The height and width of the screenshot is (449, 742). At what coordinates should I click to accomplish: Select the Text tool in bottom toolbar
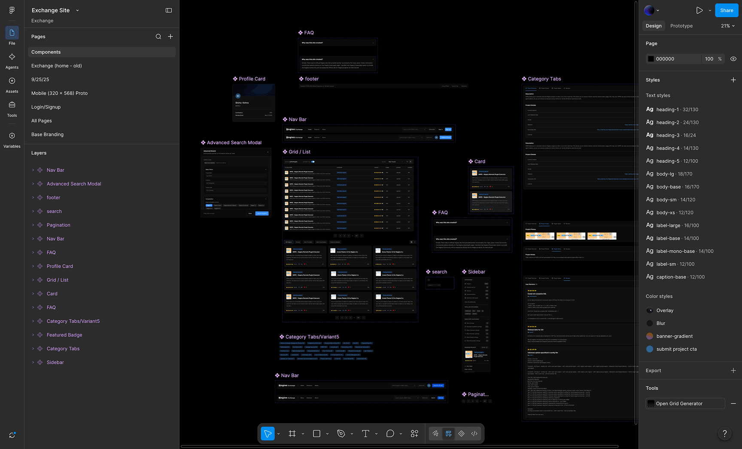365,434
